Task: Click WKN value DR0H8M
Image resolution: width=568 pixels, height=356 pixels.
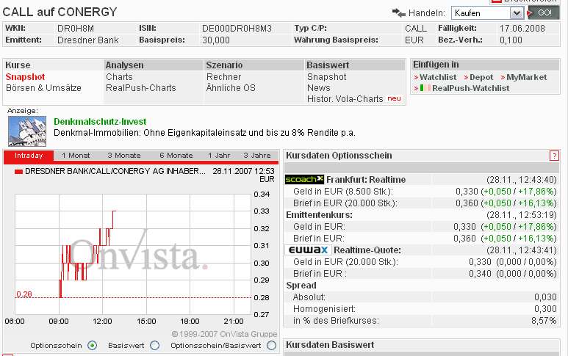Action: coord(76,29)
